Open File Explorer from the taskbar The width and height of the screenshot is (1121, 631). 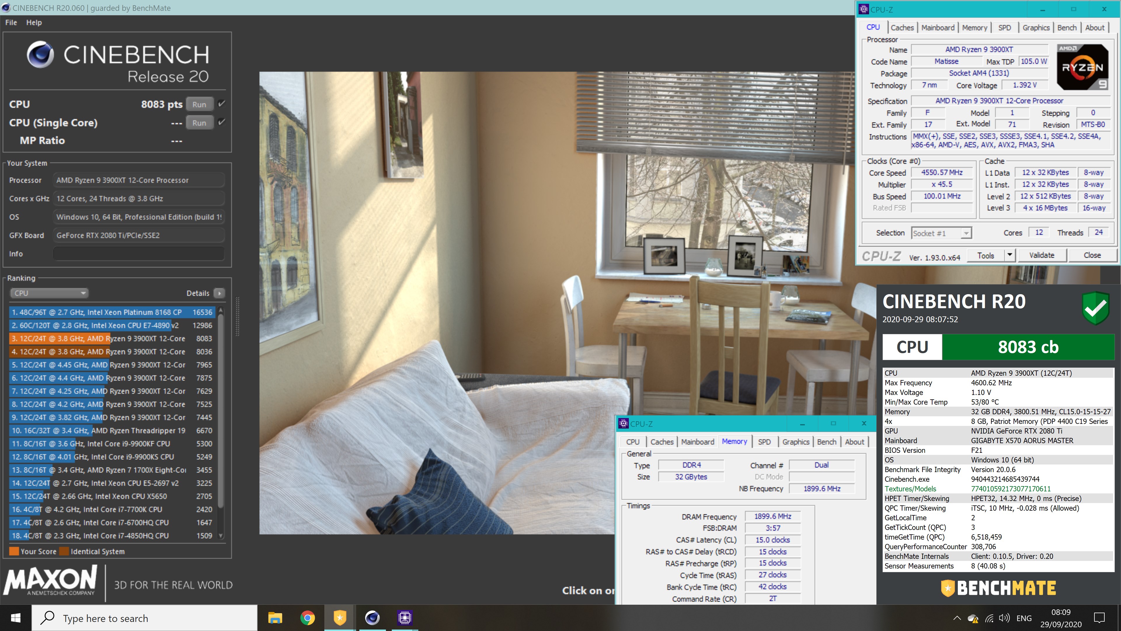click(275, 618)
